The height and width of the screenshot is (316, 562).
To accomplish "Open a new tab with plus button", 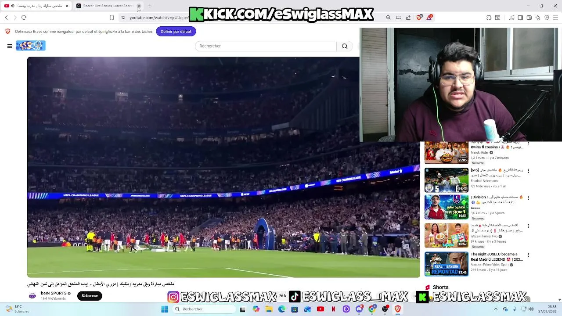I will pos(150,6).
